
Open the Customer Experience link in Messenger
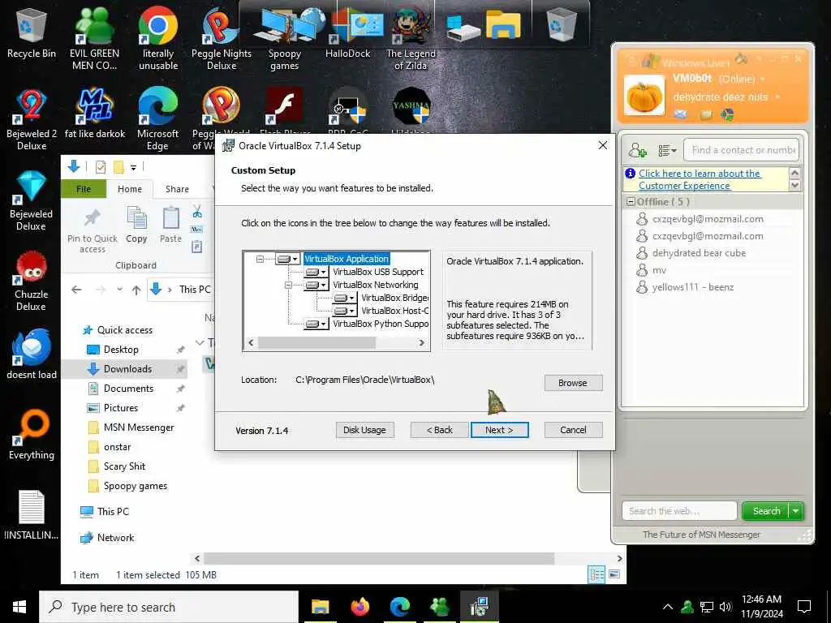pyautogui.click(x=700, y=179)
